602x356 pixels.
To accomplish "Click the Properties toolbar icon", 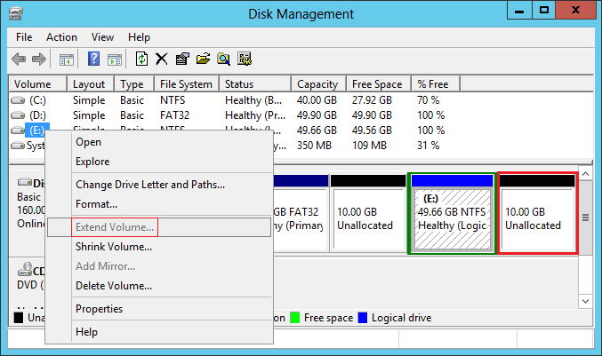I will pos(182,59).
